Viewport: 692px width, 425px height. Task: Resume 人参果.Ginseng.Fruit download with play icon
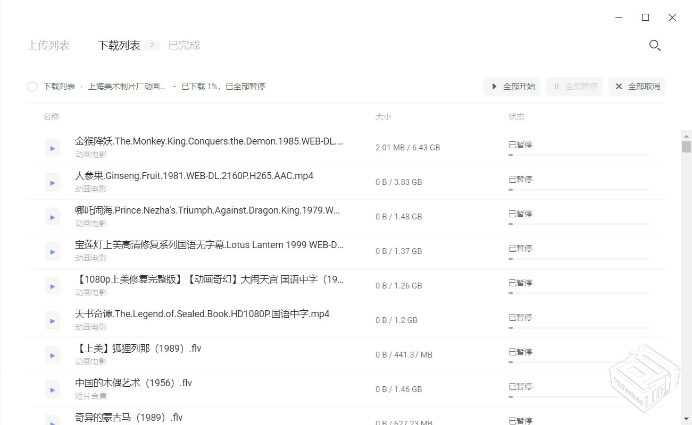52,182
